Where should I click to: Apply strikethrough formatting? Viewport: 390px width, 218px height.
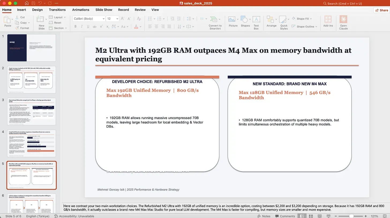[95, 26]
